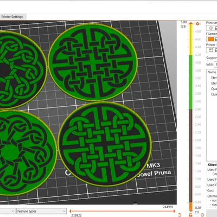The width and height of the screenshot is (217, 217).
Task: Click the undo arrow icon by the horizontal slider
Action: click(180, 215)
